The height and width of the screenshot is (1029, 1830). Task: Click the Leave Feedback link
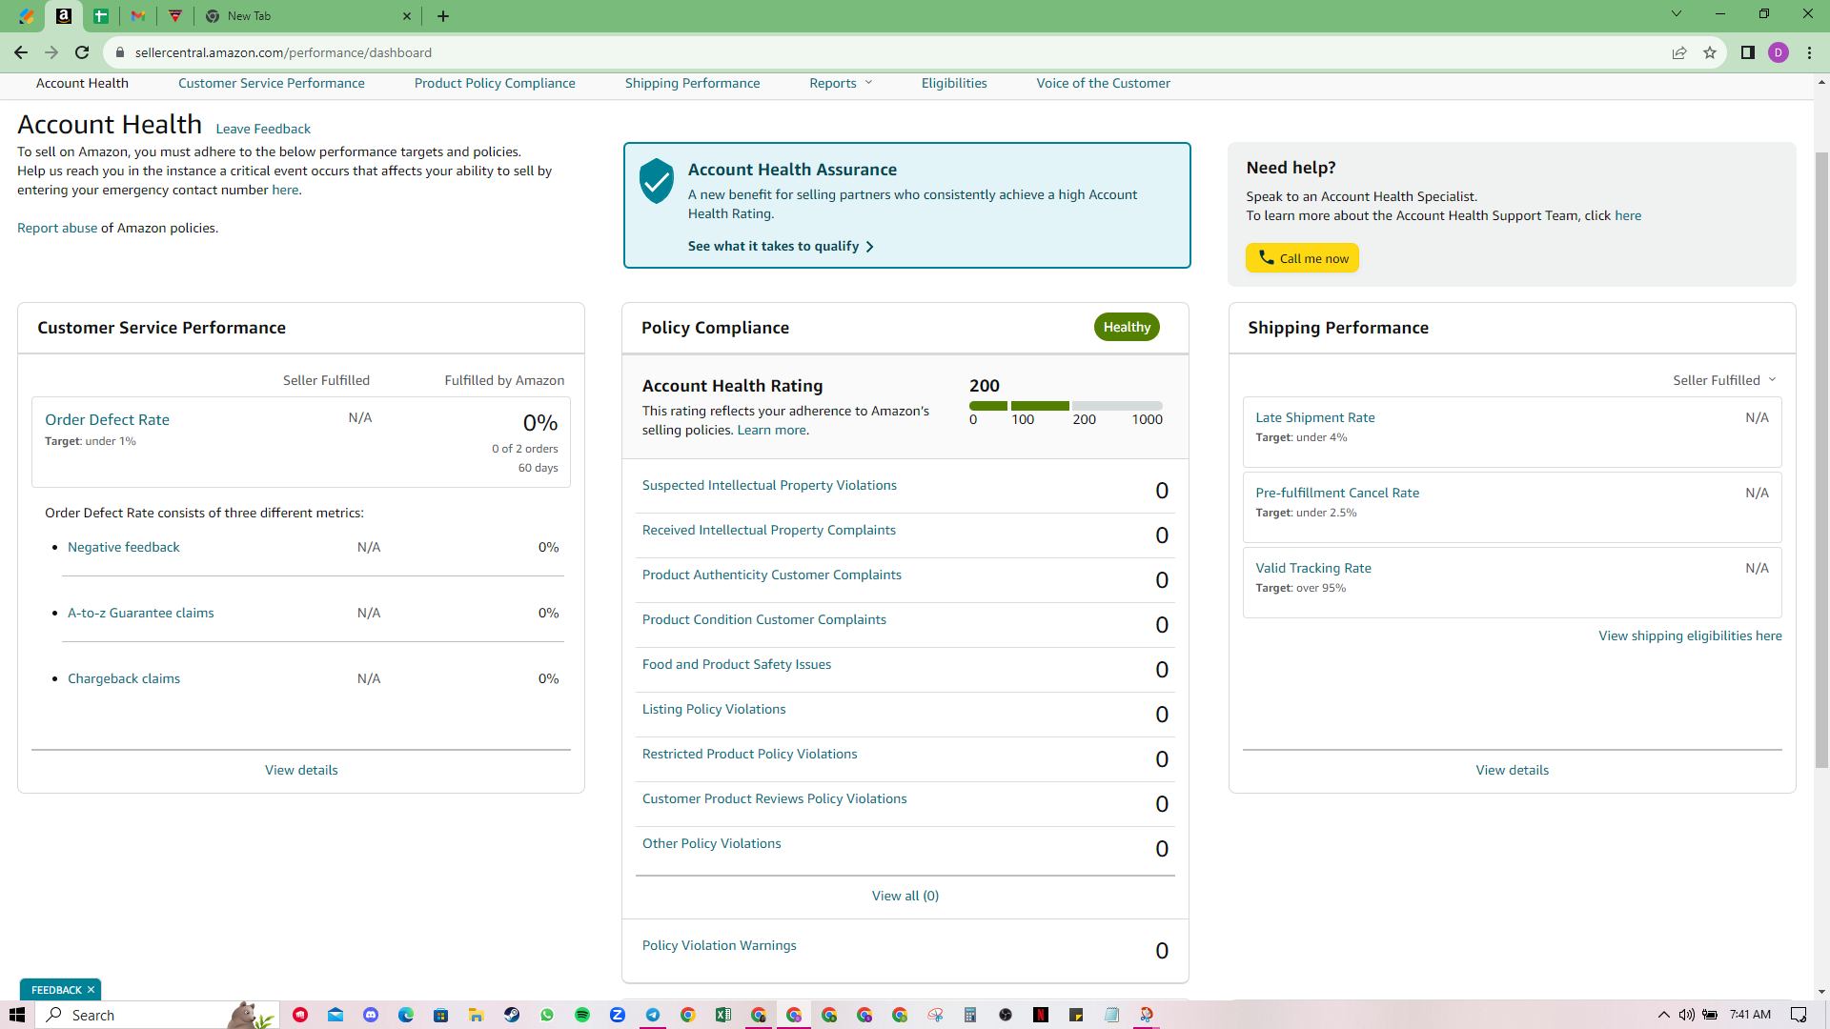pos(263,130)
